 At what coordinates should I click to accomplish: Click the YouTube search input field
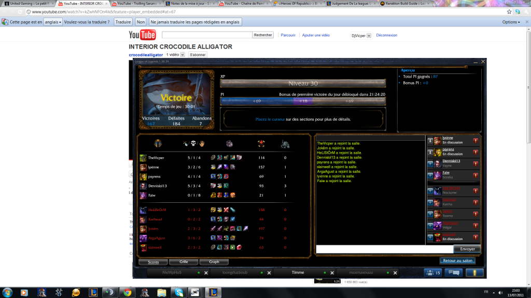pyautogui.click(x=207, y=35)
